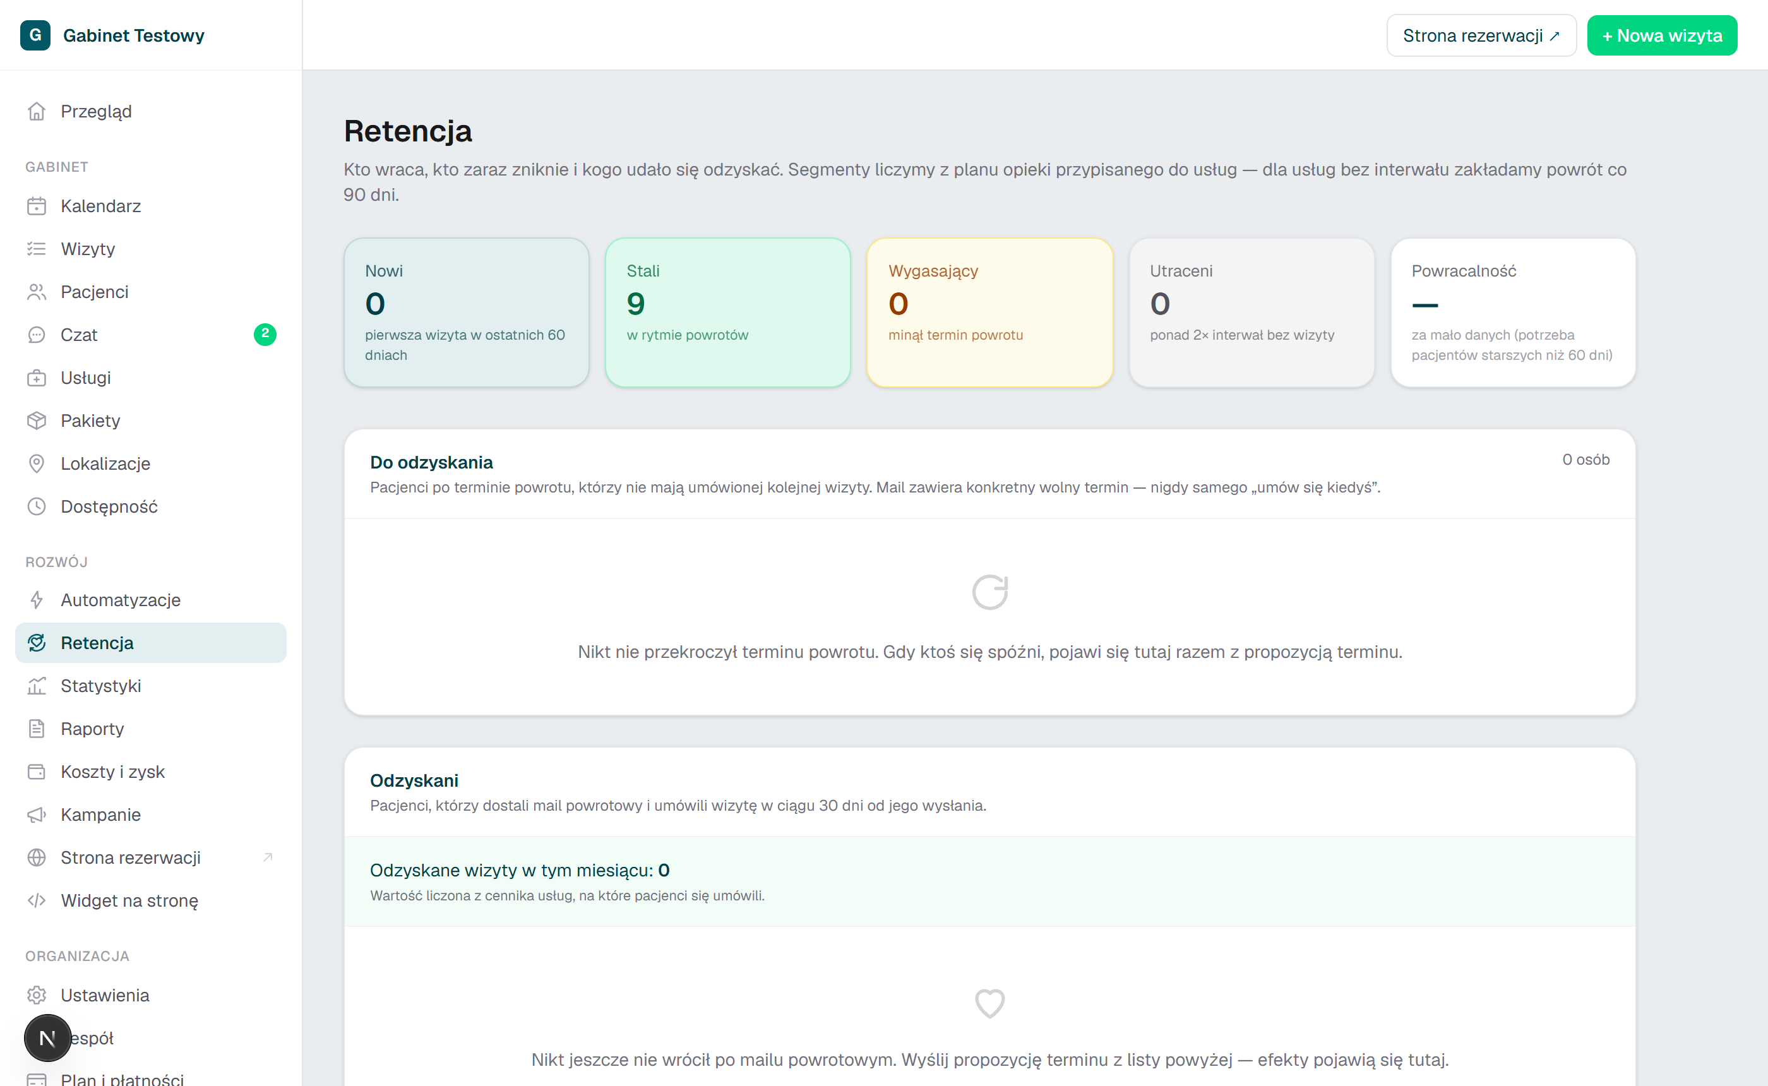Click the Koszty i zysk wallet icon
1768x1086 pixels.
coord(37,772)
